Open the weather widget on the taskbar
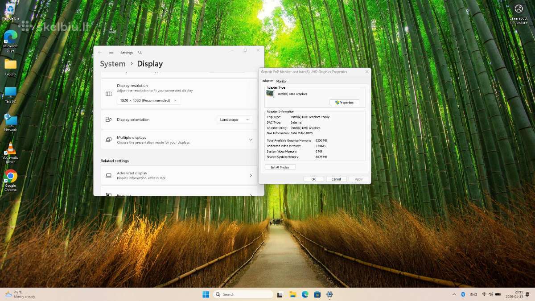This screenshot has height=301, width=535. pyautogui.click(x=20, y=294)
